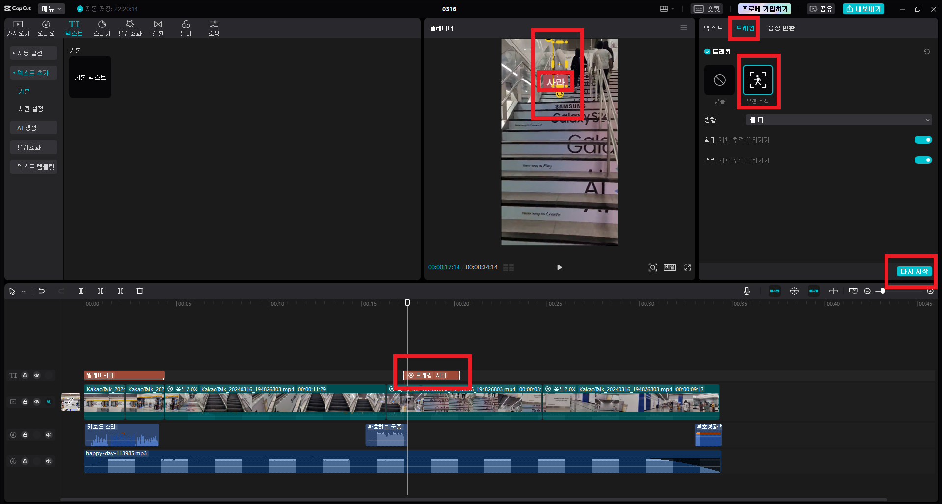Open the 필터 filters panel
The width and height of the screenshot is (942, 504).
pos(186,28)
